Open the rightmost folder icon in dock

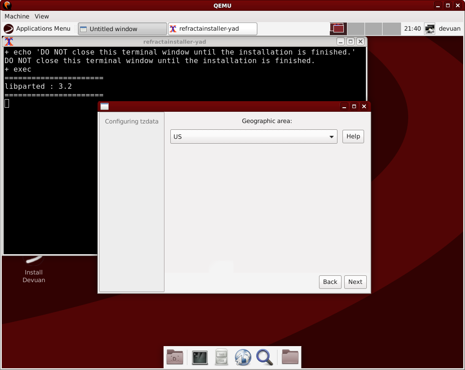pos(290,357)
